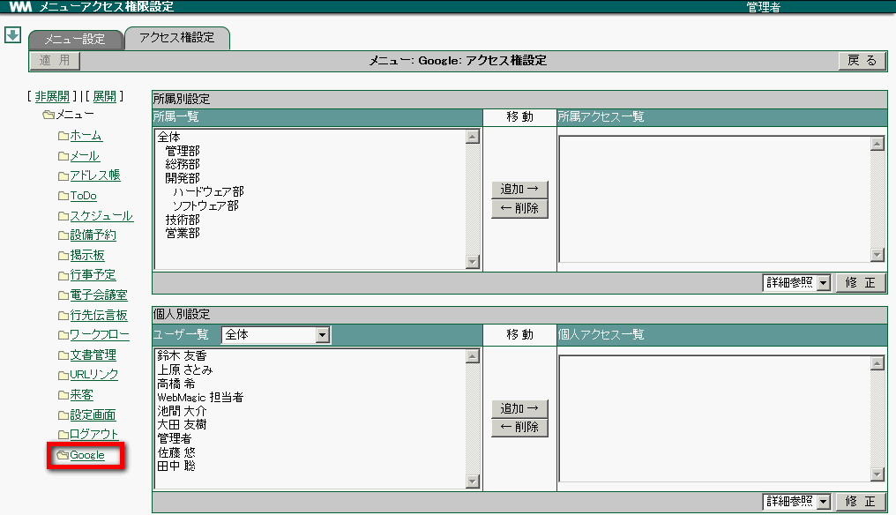Select 開発部 in department list
896x515 pixels.
pyautogui.click(x=183, y=178)
